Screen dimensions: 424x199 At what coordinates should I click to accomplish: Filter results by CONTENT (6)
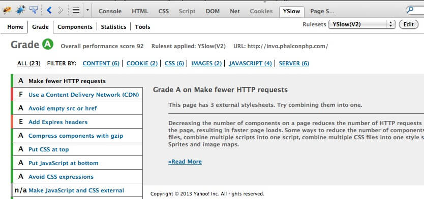coord(101,63)
